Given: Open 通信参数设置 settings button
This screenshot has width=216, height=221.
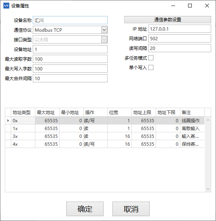Looking at the screenshot, I should tap(168, 20).
